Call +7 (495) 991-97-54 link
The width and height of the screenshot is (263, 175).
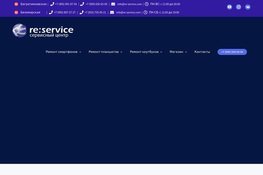click(66, 4)
